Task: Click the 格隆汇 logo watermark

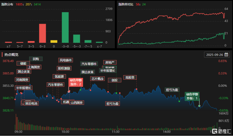Action: tap(221, 131)
